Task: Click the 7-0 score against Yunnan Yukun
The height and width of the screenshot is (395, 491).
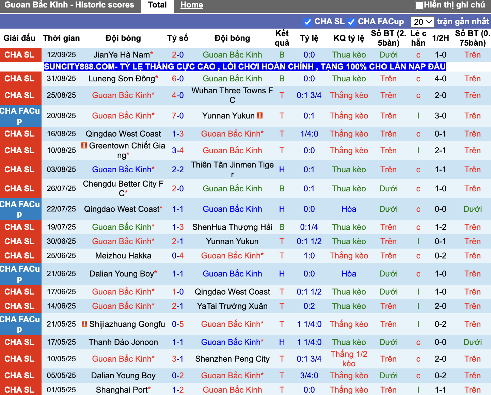Action: (x=178, y=116)
